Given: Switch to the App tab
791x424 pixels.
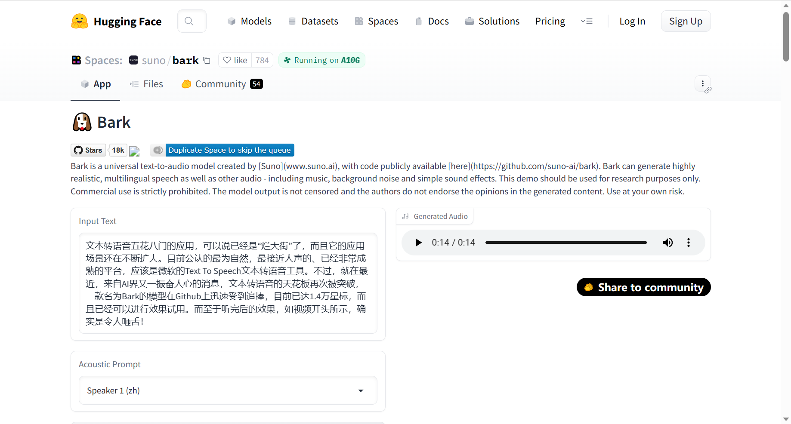Looking at the screenshot, I should (96, 84).
